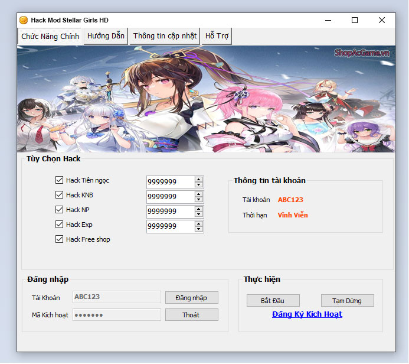Open the Đăng Ký Kích Hoạt link
The height and width of the screenshot is (364, 409).
[307, 314]
